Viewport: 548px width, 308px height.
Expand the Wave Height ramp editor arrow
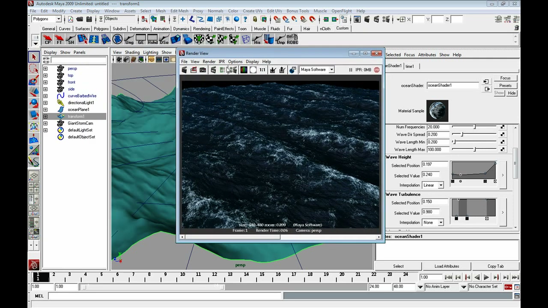(503, 175)
